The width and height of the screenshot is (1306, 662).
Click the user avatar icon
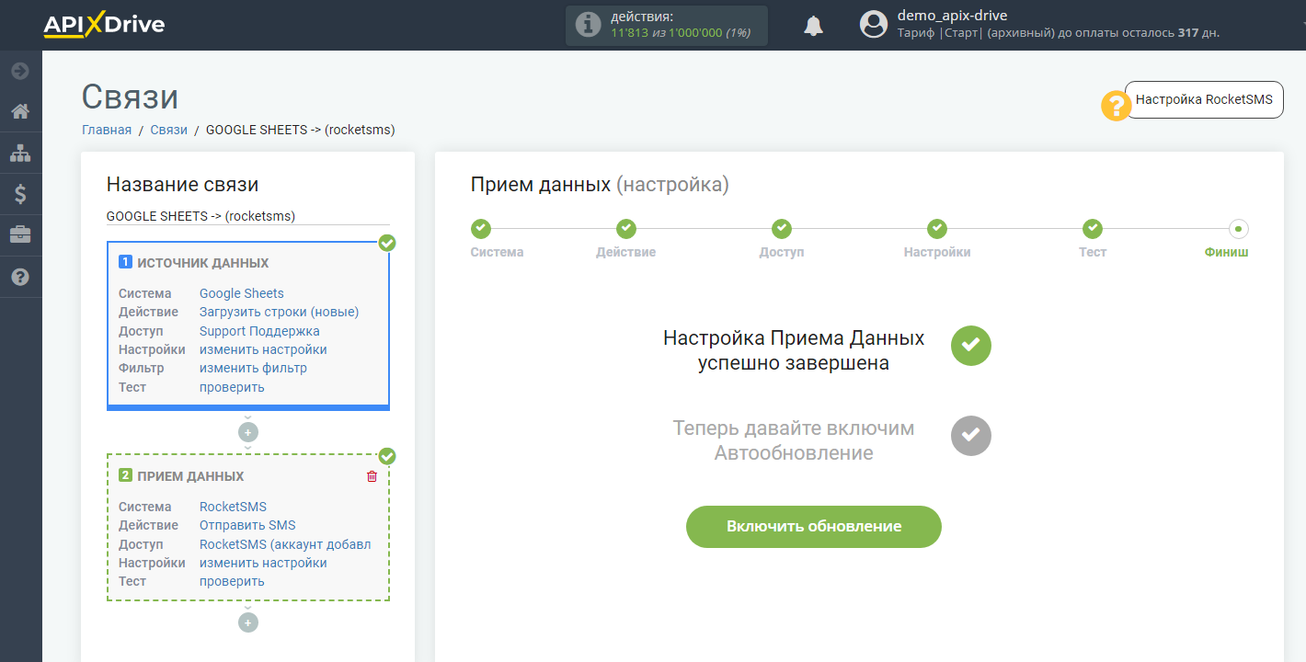[x=874, y=25]
